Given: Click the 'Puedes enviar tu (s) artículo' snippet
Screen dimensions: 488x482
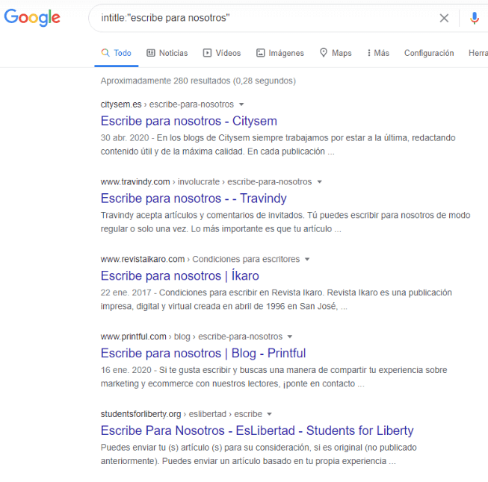Looking at the screenshot, I should (259, 454).
